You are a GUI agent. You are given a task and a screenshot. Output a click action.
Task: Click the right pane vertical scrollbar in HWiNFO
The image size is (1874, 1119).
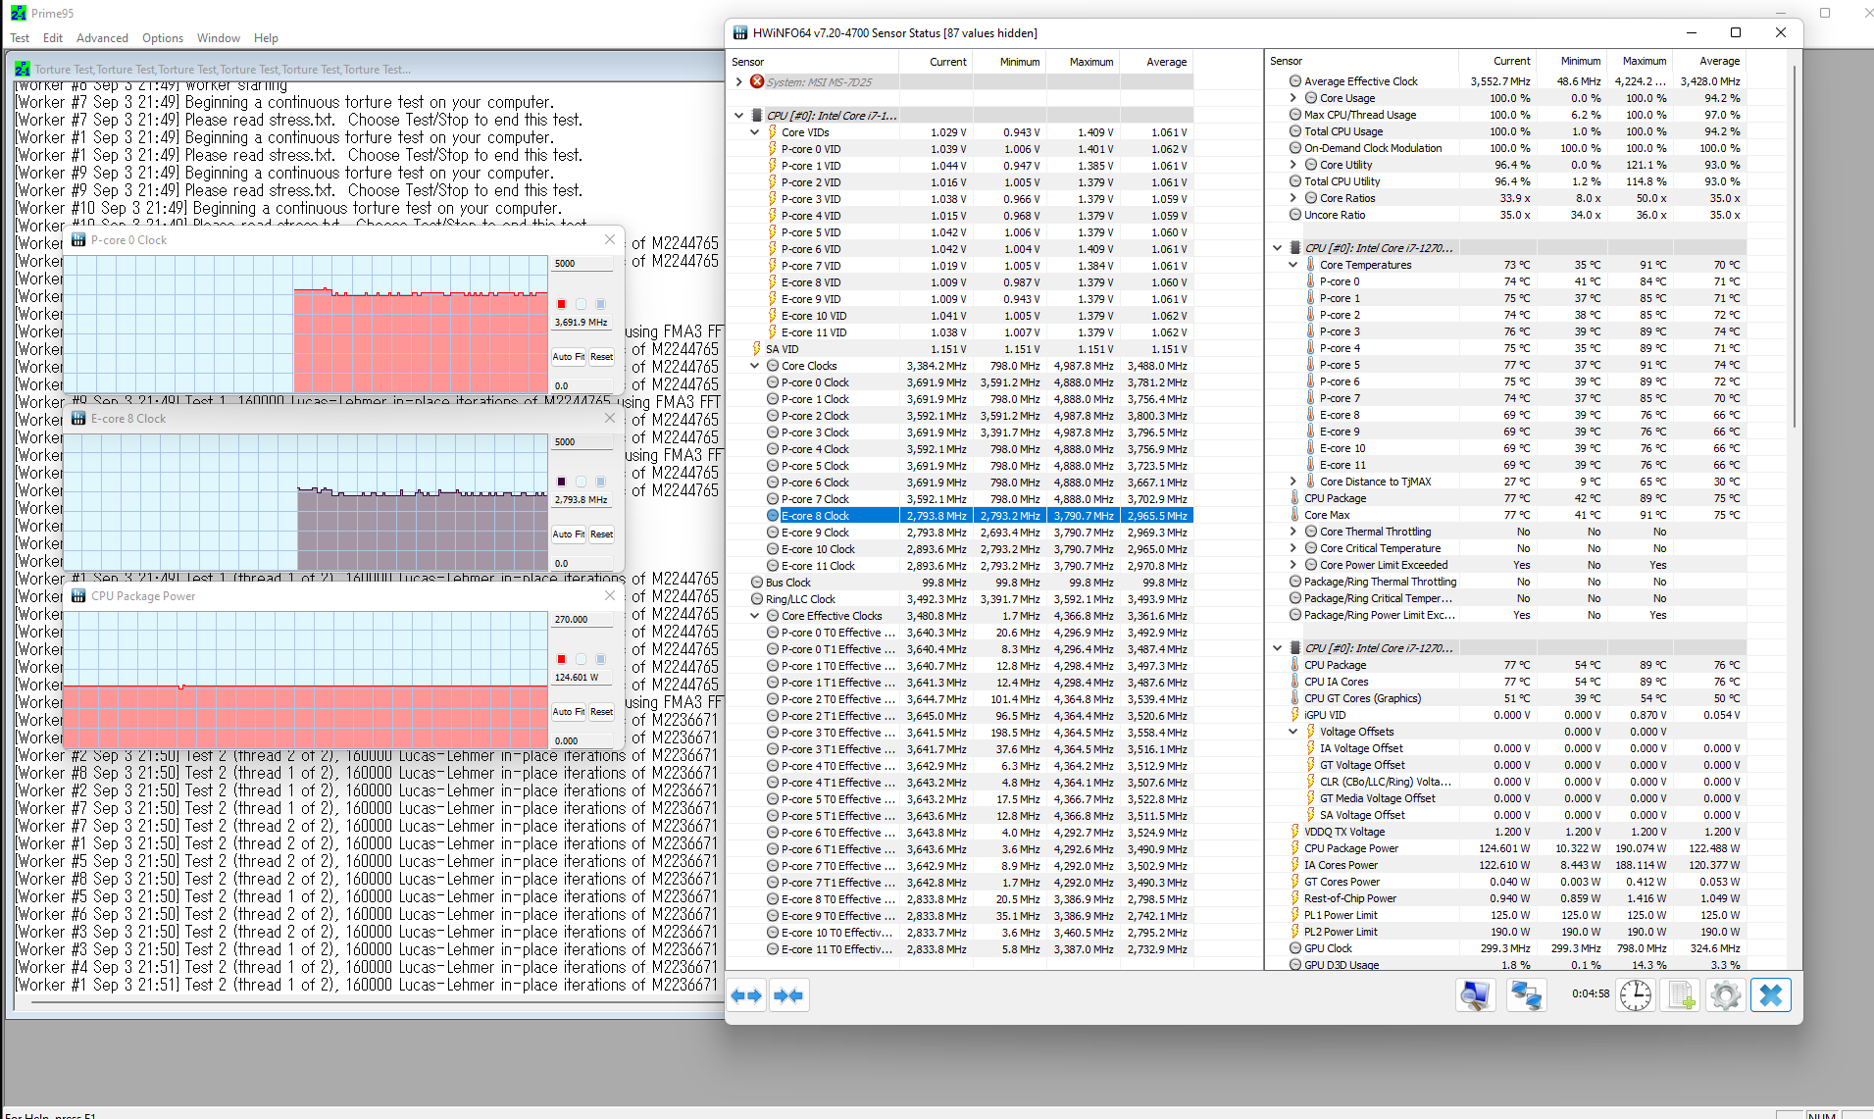1794,245
